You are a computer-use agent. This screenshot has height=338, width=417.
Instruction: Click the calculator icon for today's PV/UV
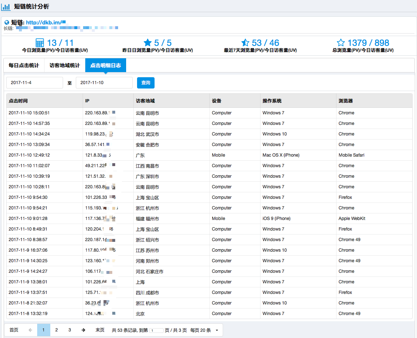pyautogui.click(x=40, y=43)
